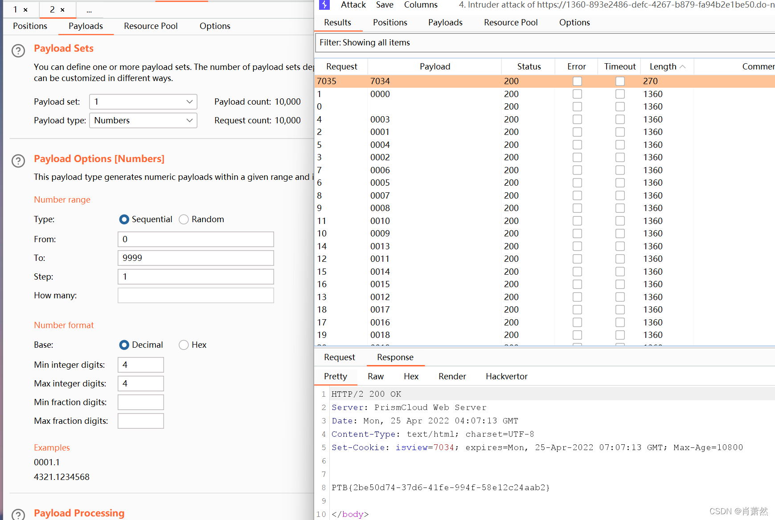Select result row with payload 0015
This screenshot has width=775, height=520.
(545, 284)
